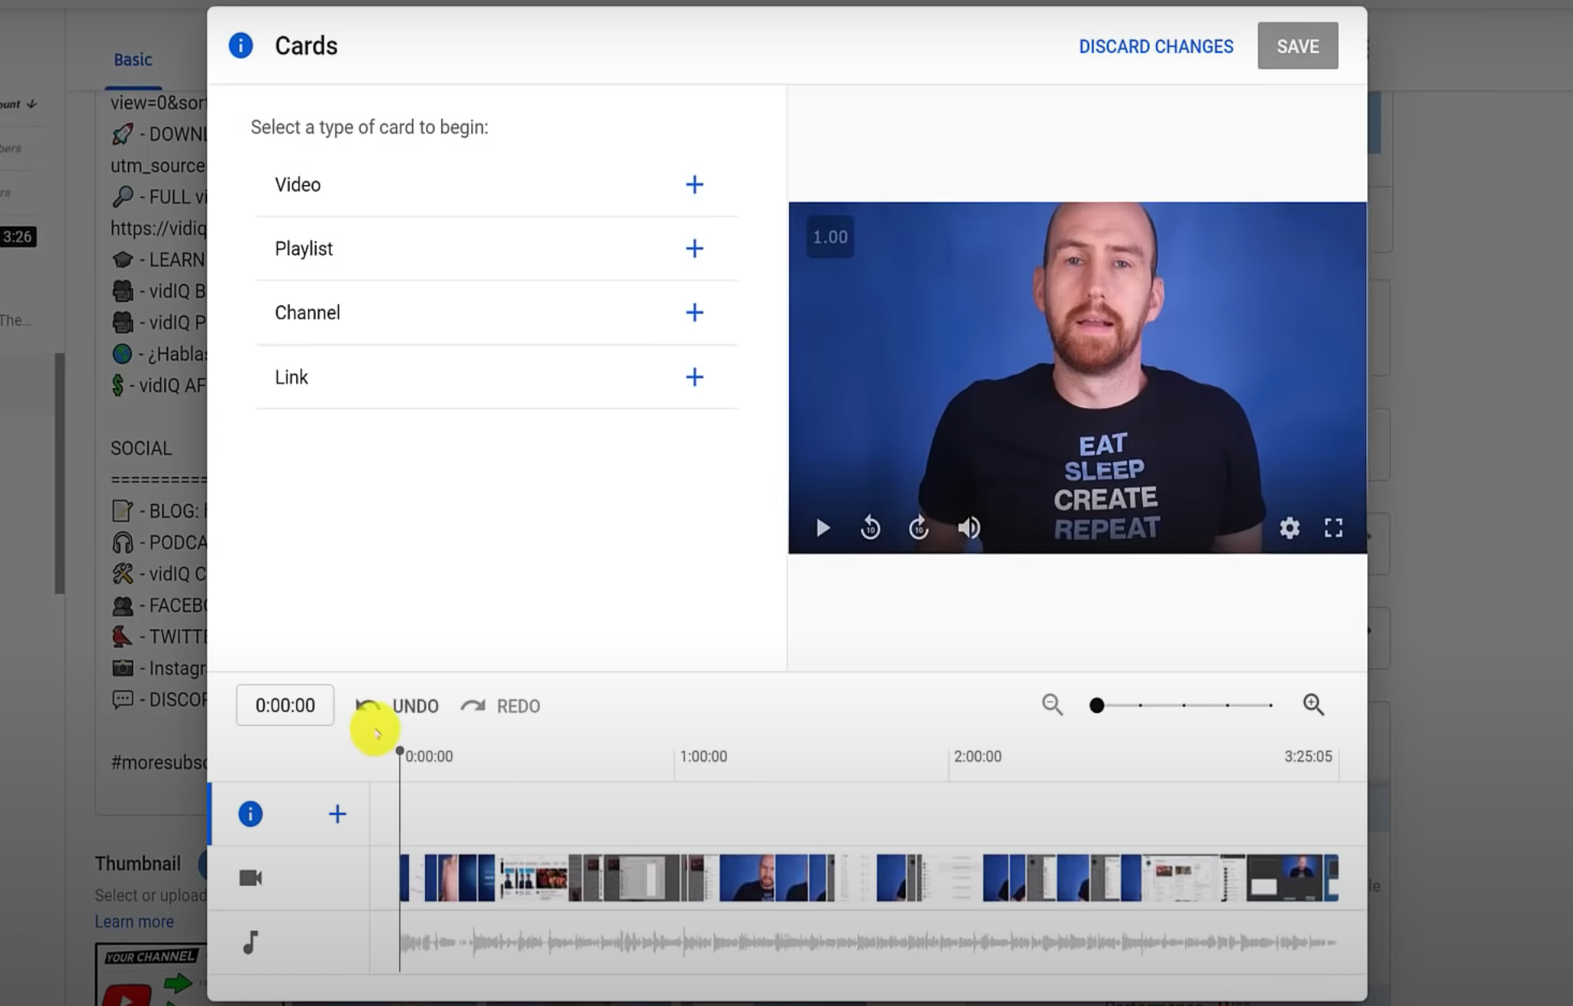
Task: Click the Cards info icon in header
Action: (x=241, y=46)
